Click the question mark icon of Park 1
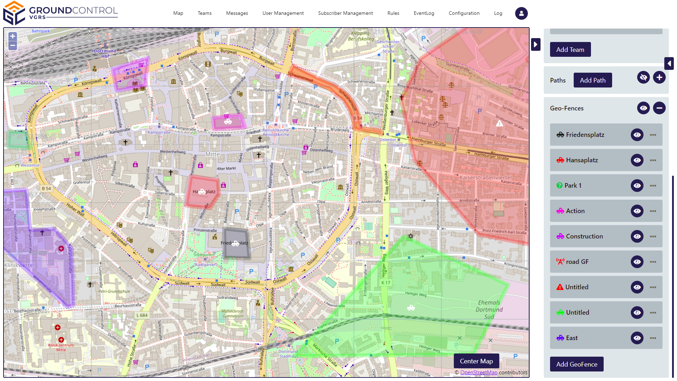This screenshot has height=381, width=677. click(x=560, y=185)
